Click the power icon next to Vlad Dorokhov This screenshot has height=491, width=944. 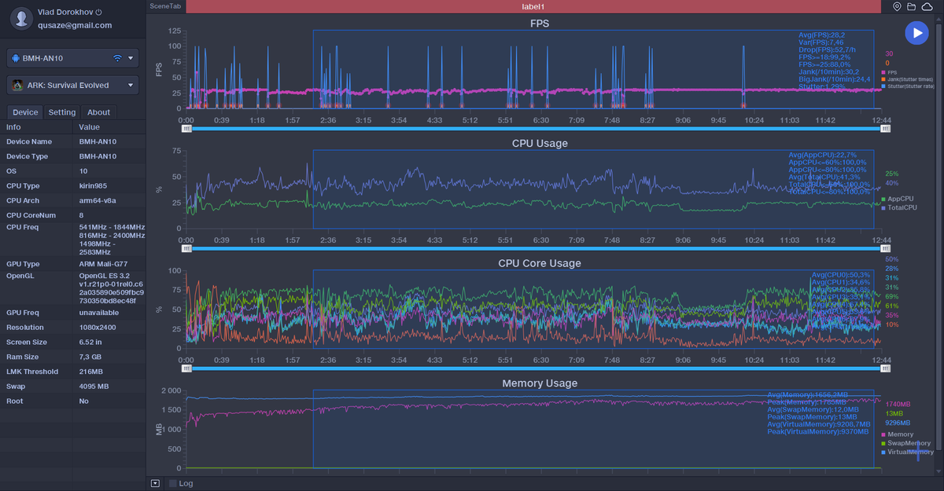(98, 13)
